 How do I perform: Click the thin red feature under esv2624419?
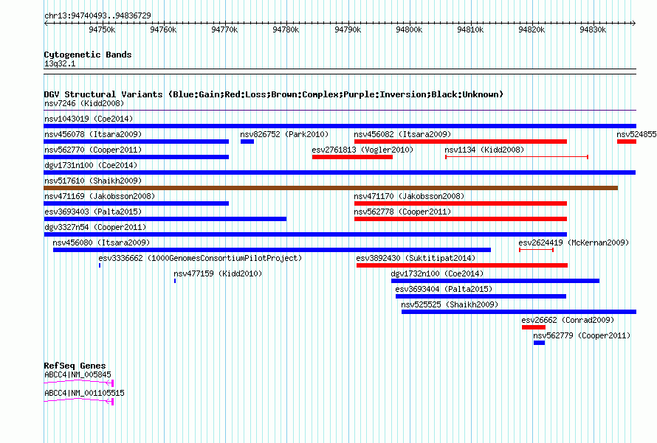click(x=537, y=250)
